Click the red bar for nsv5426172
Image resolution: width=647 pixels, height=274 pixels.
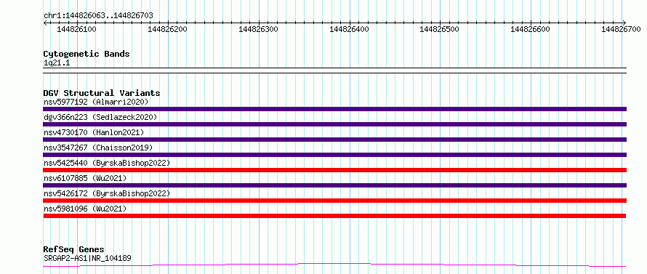[335, 201]
